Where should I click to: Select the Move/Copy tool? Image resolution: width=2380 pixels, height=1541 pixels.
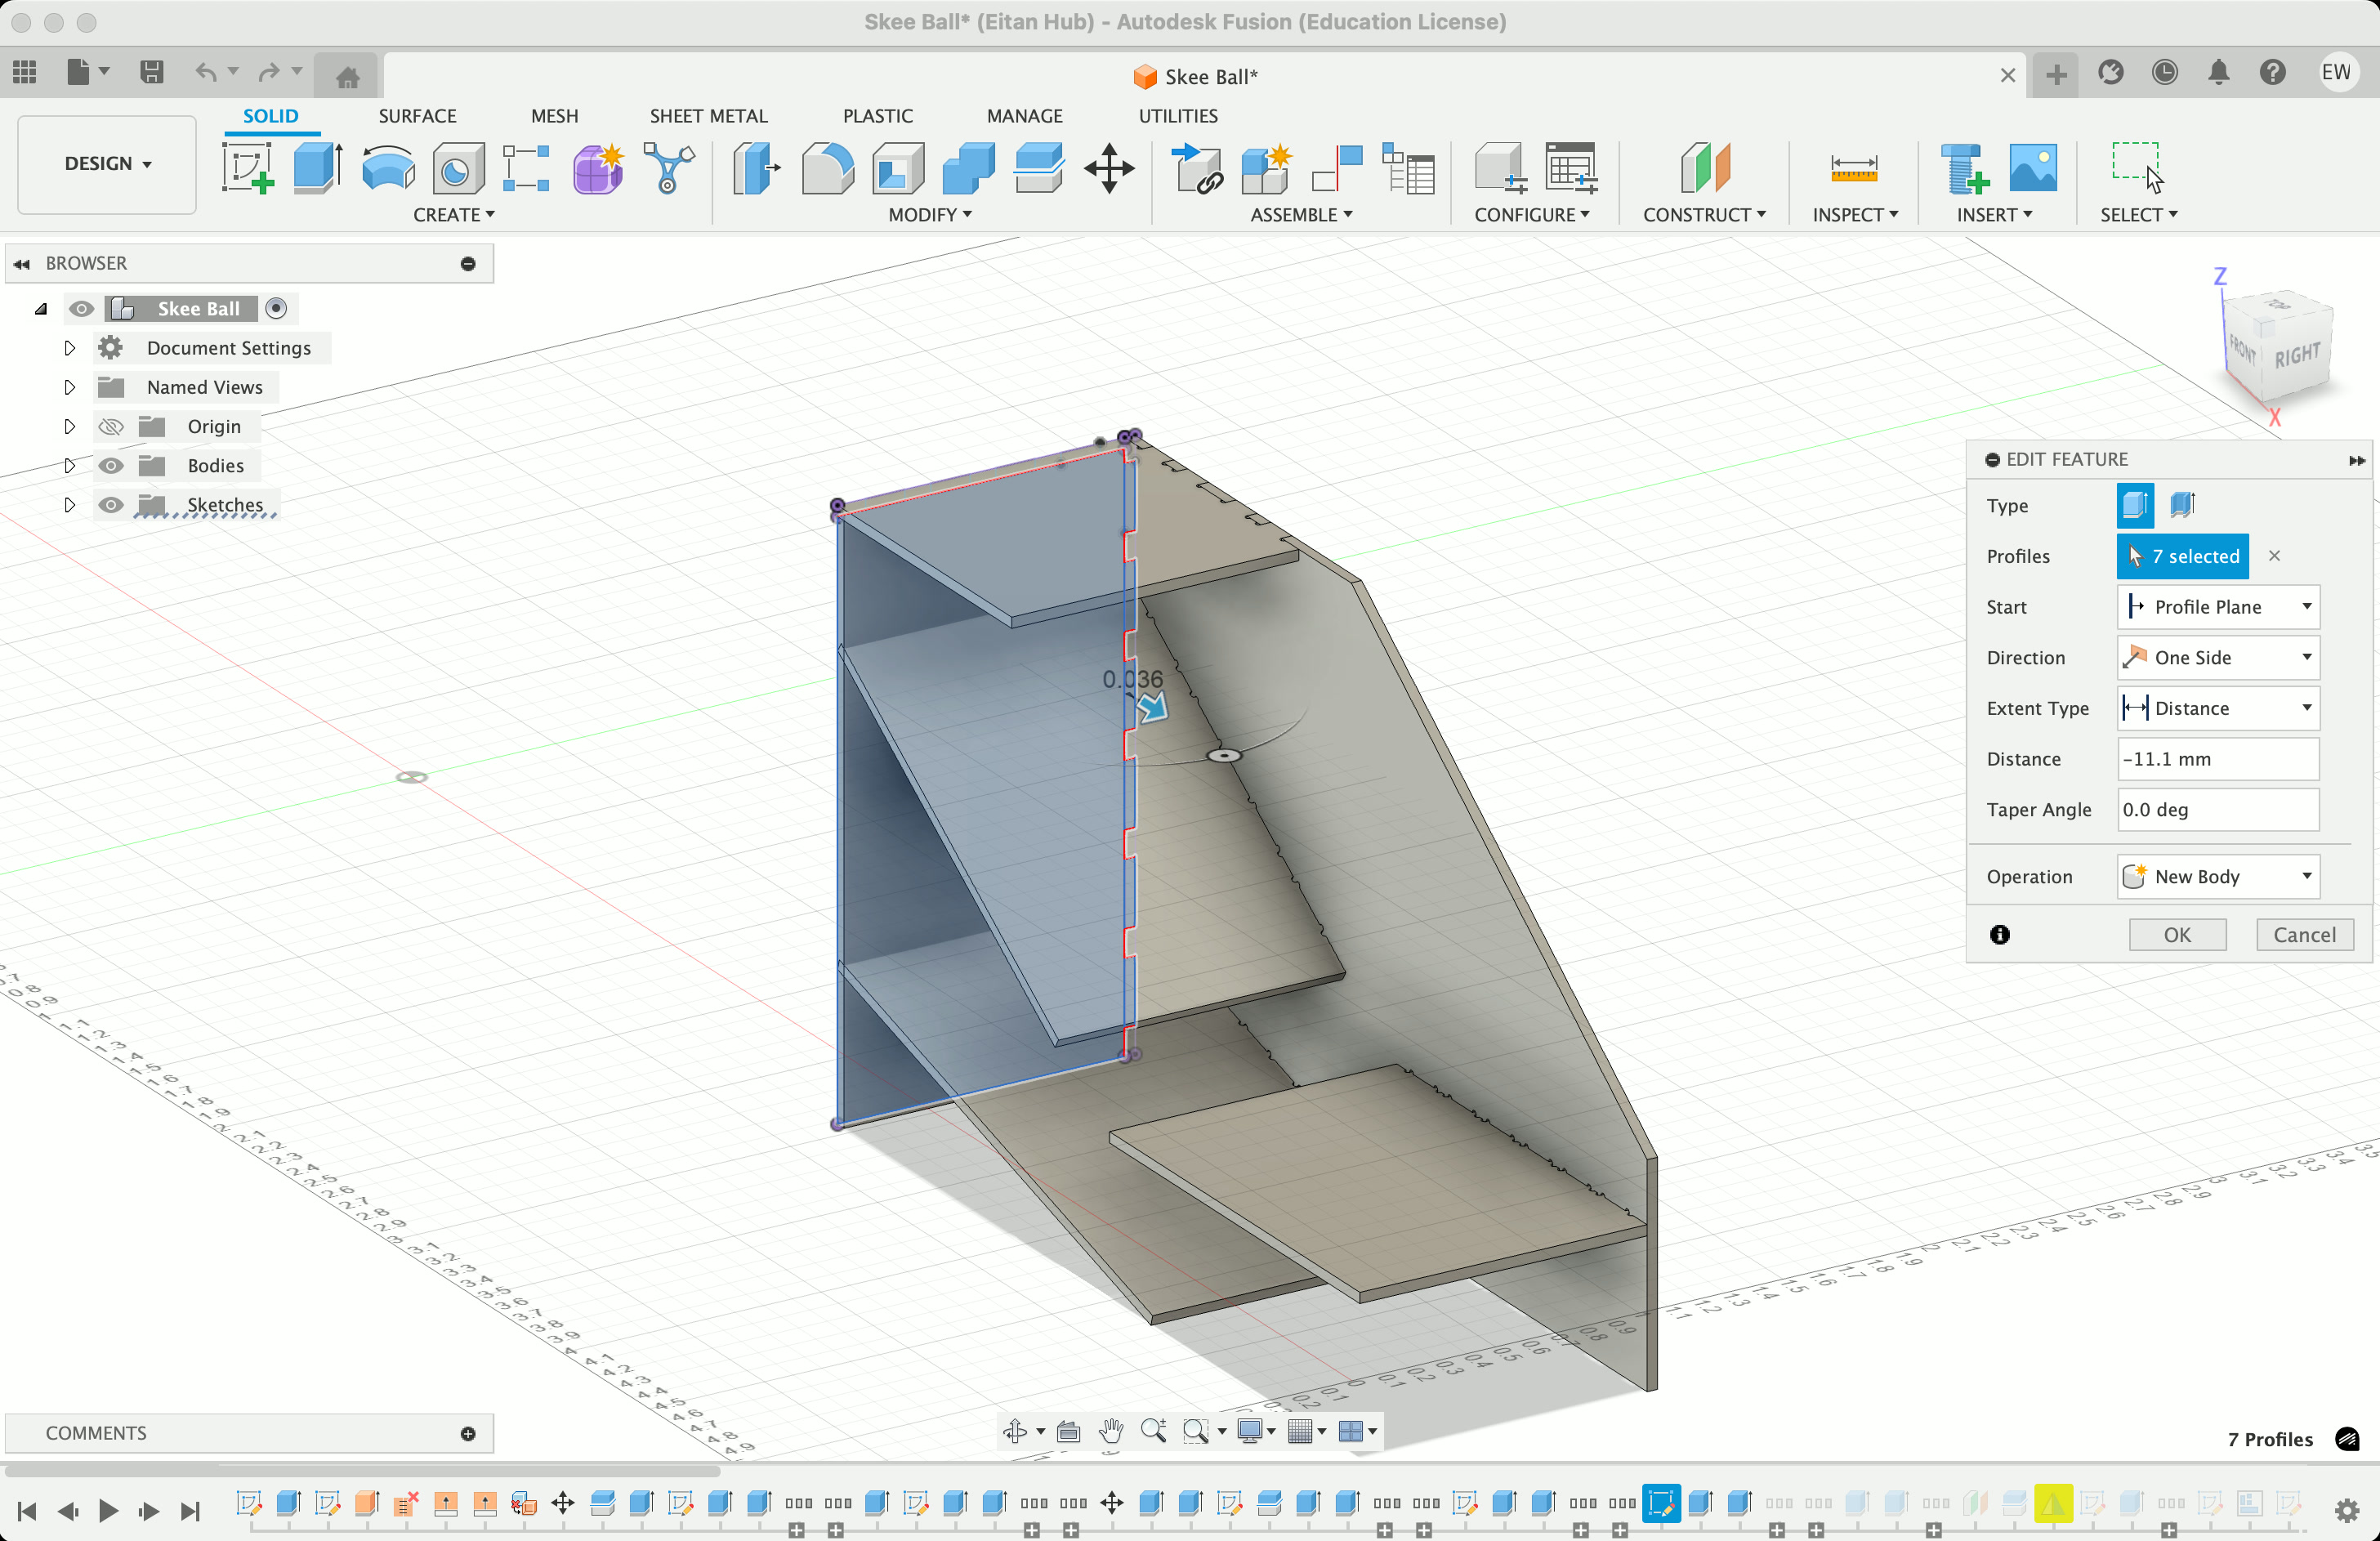click(1109, 168)
